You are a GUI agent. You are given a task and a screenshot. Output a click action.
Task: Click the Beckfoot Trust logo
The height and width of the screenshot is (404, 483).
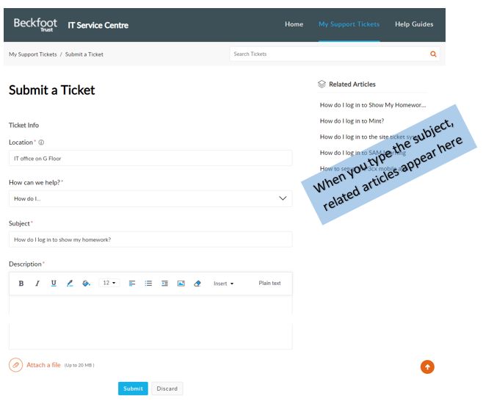[x=35, y=25]
